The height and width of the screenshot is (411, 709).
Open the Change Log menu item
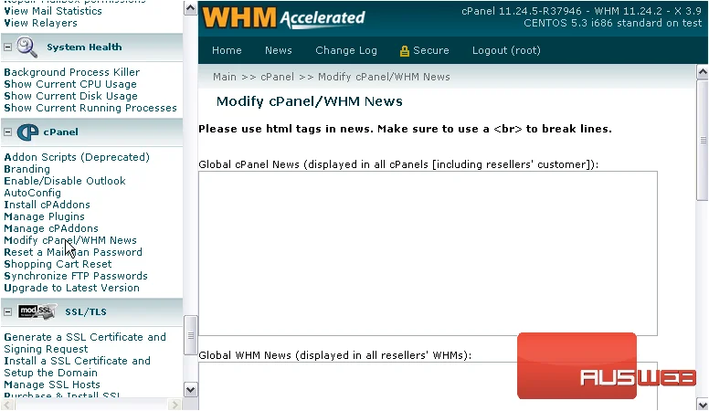click(346, 50)
